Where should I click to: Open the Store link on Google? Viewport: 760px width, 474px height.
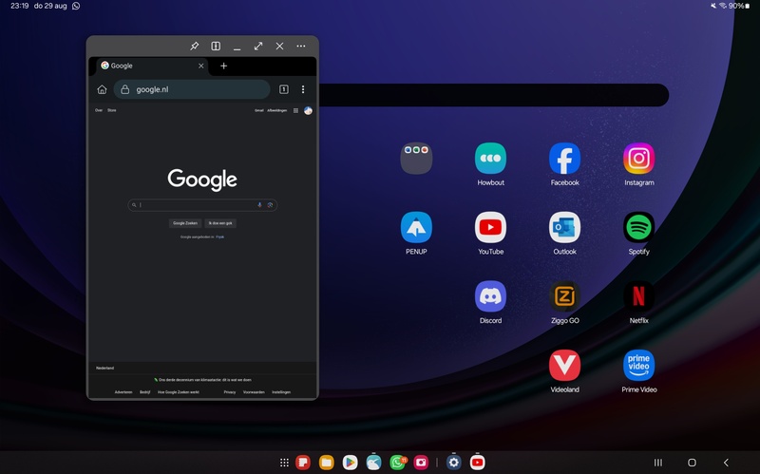click(111, 110)
